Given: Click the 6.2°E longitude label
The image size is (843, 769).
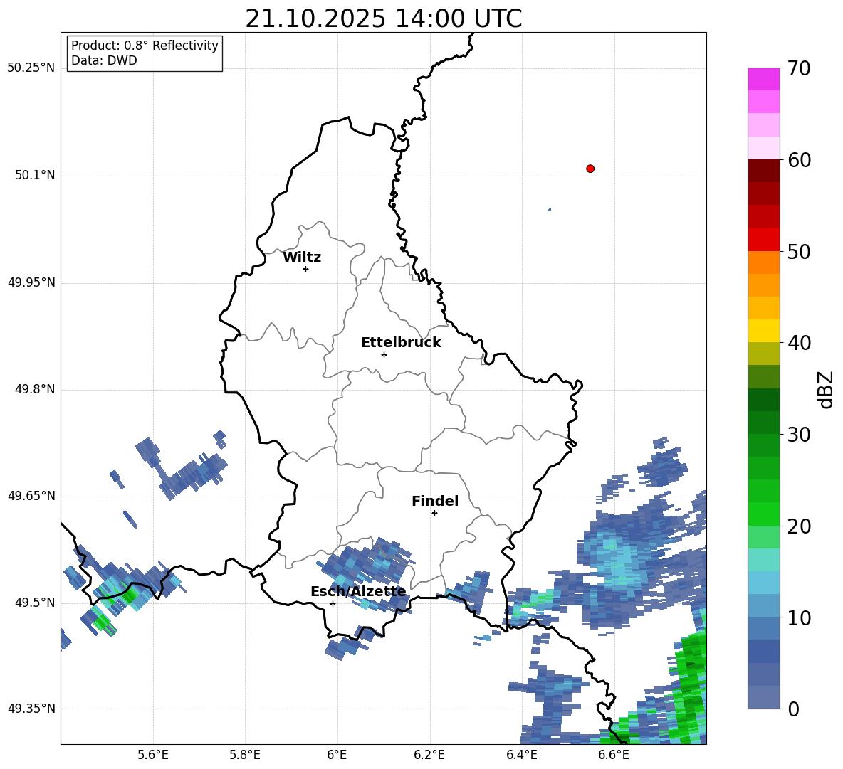Looking at the screenshot, I should (429, 755).
